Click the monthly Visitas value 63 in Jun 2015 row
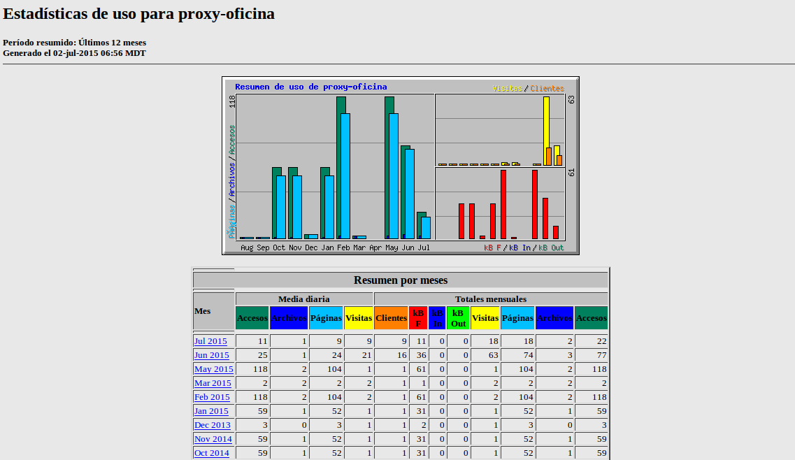The image size is (795, 460). pos(494,355)
